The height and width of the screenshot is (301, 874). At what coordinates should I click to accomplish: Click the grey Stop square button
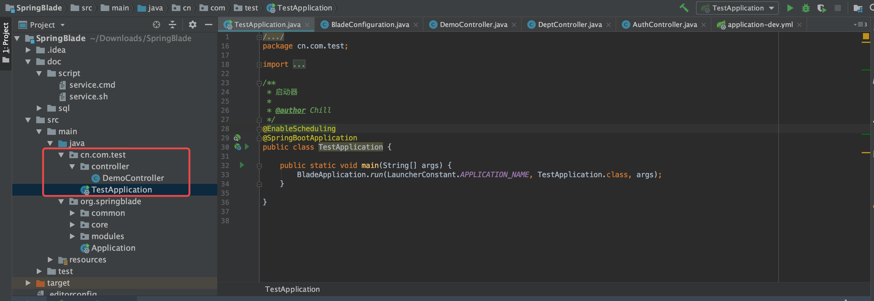coord(838,8)
